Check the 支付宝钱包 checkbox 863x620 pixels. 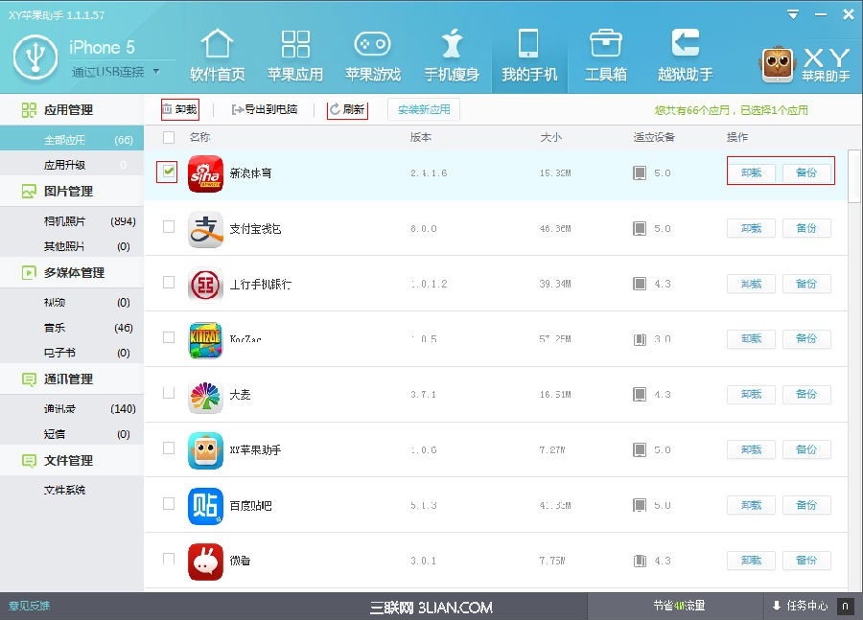click(169, 227)
